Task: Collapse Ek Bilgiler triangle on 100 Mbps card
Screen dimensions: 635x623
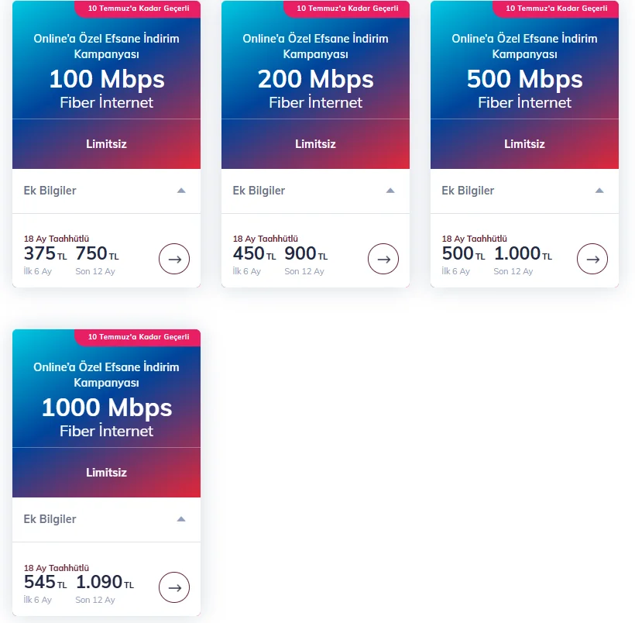Action: coord(181,191)
